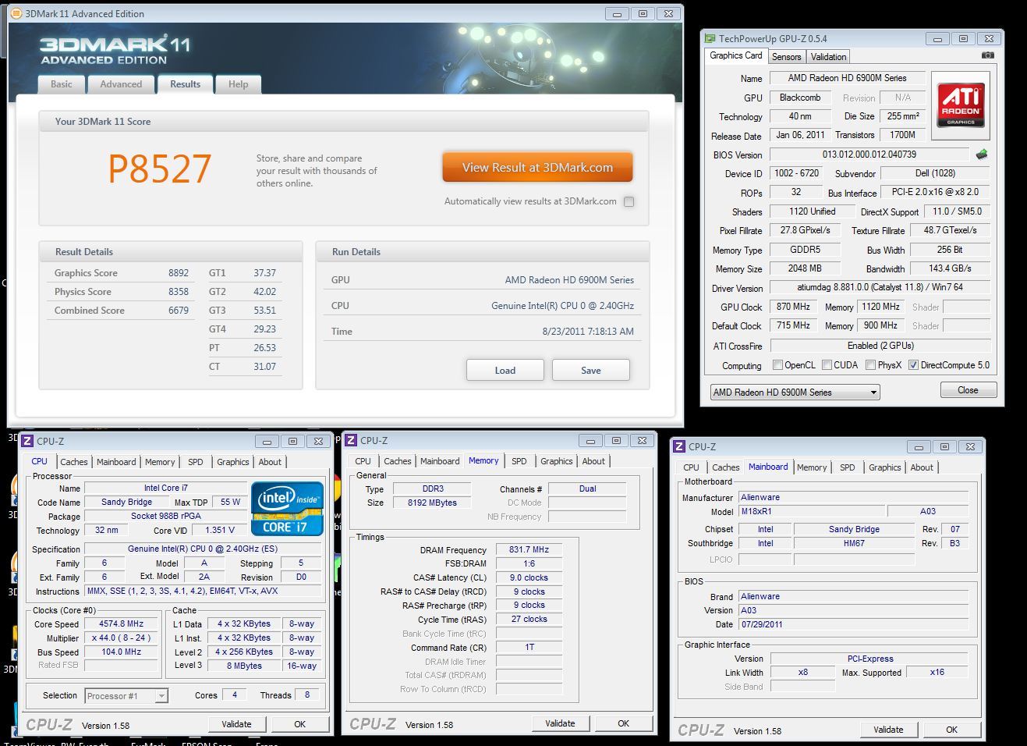Image resolution: width=1027 pixels, height=746 pixels.
Task: Open the Help tab in 3DMark 11
Action: (x=239, y=84)
